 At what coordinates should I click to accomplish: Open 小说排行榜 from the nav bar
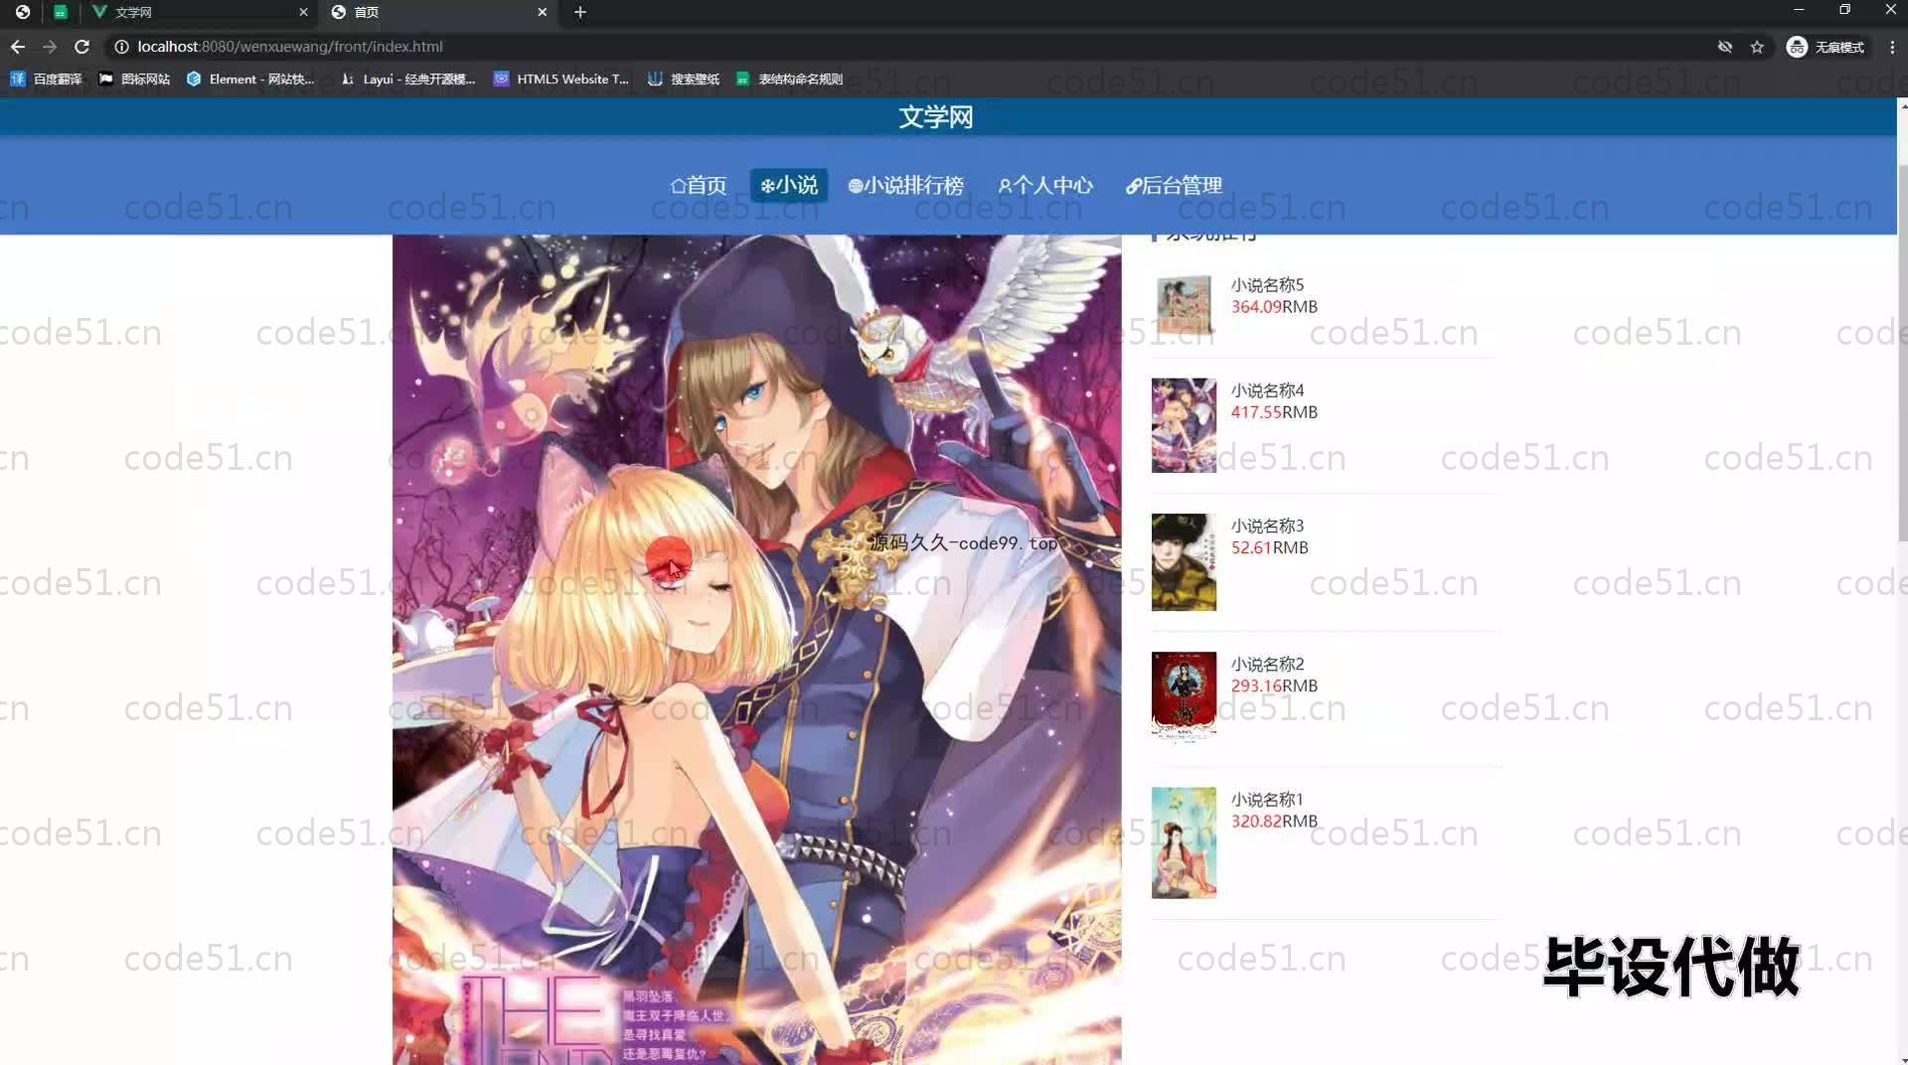905,186
